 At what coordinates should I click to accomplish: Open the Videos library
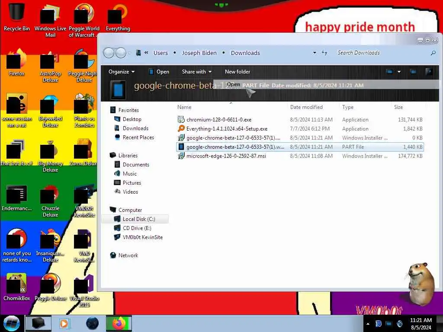click(x=126, y=192)
